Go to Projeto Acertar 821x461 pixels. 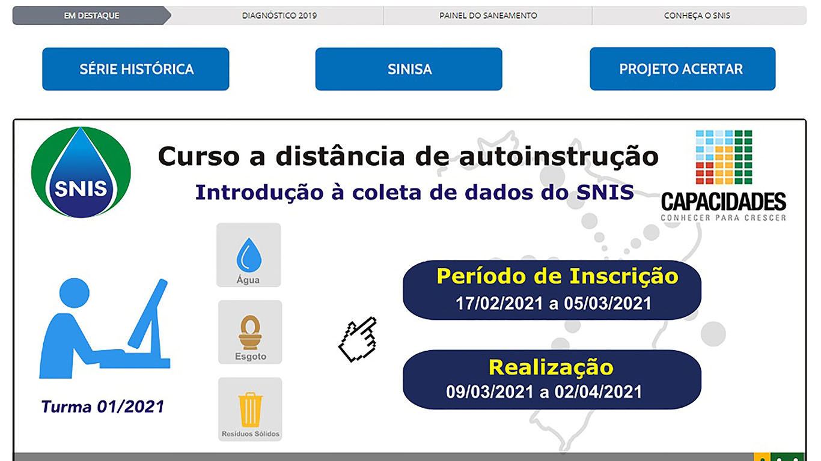683,69
